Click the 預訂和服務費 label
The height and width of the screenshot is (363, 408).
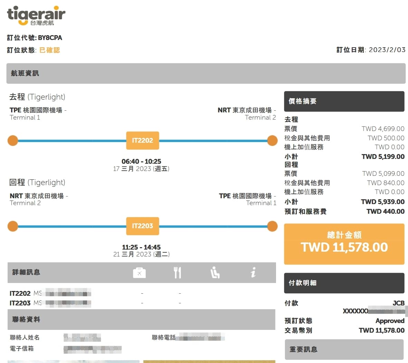(x=305, y=211)
